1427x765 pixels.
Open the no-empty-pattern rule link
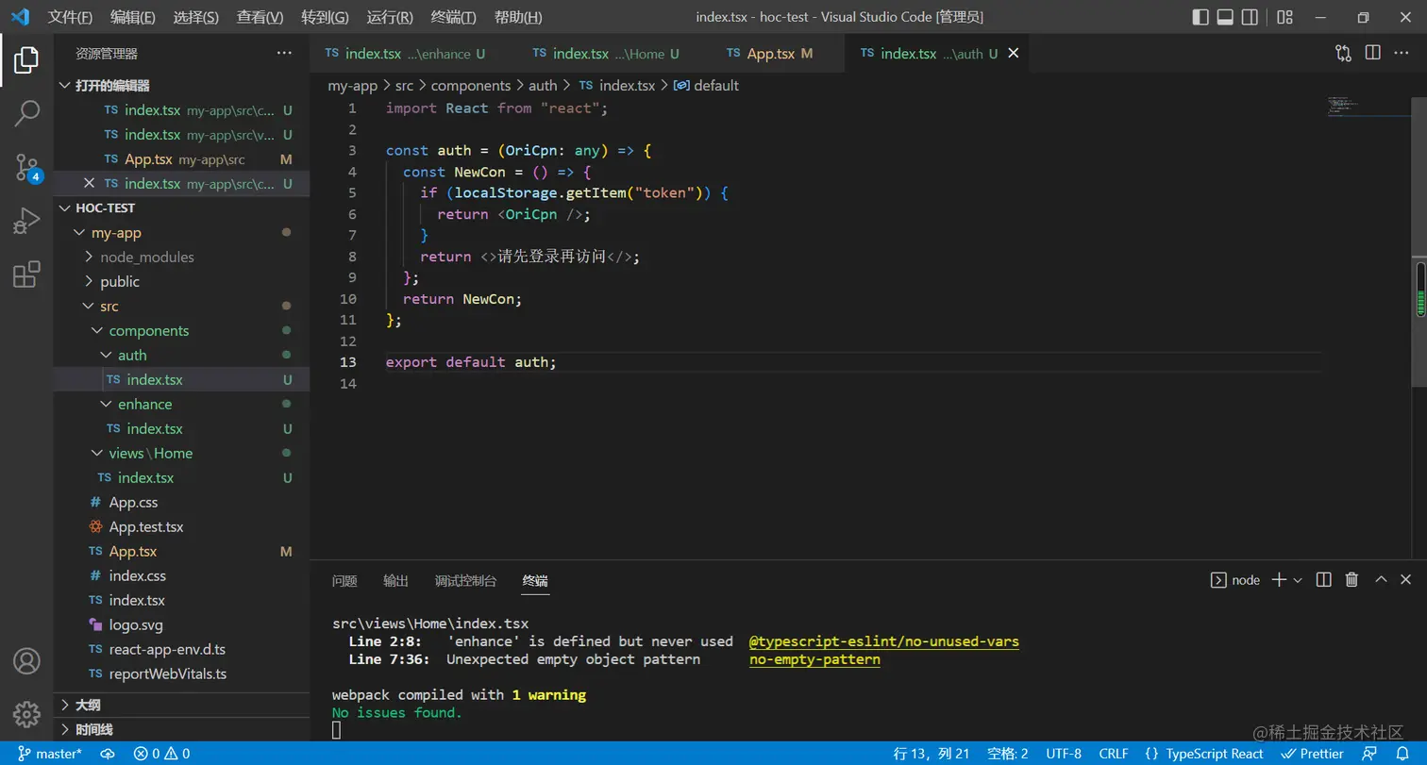tap(814, 659)
